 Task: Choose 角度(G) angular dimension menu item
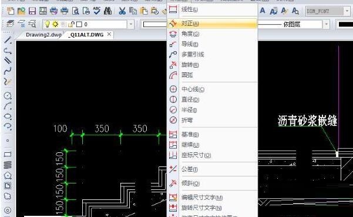pos(212,34)
